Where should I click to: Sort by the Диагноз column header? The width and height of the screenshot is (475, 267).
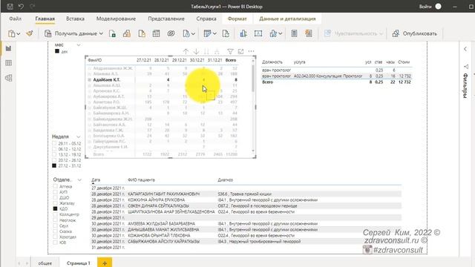click(226, 179)
